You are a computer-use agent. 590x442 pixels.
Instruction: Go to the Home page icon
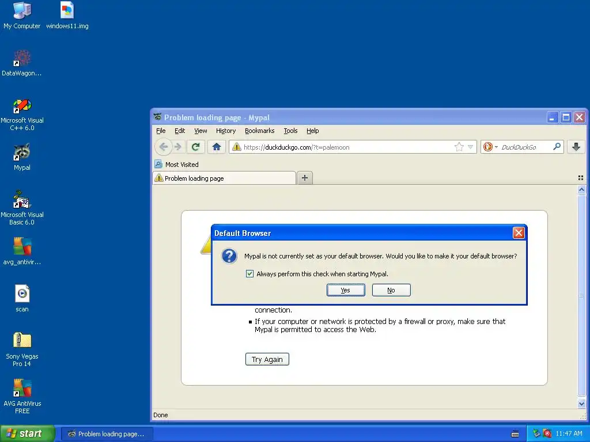pos(217,147)
